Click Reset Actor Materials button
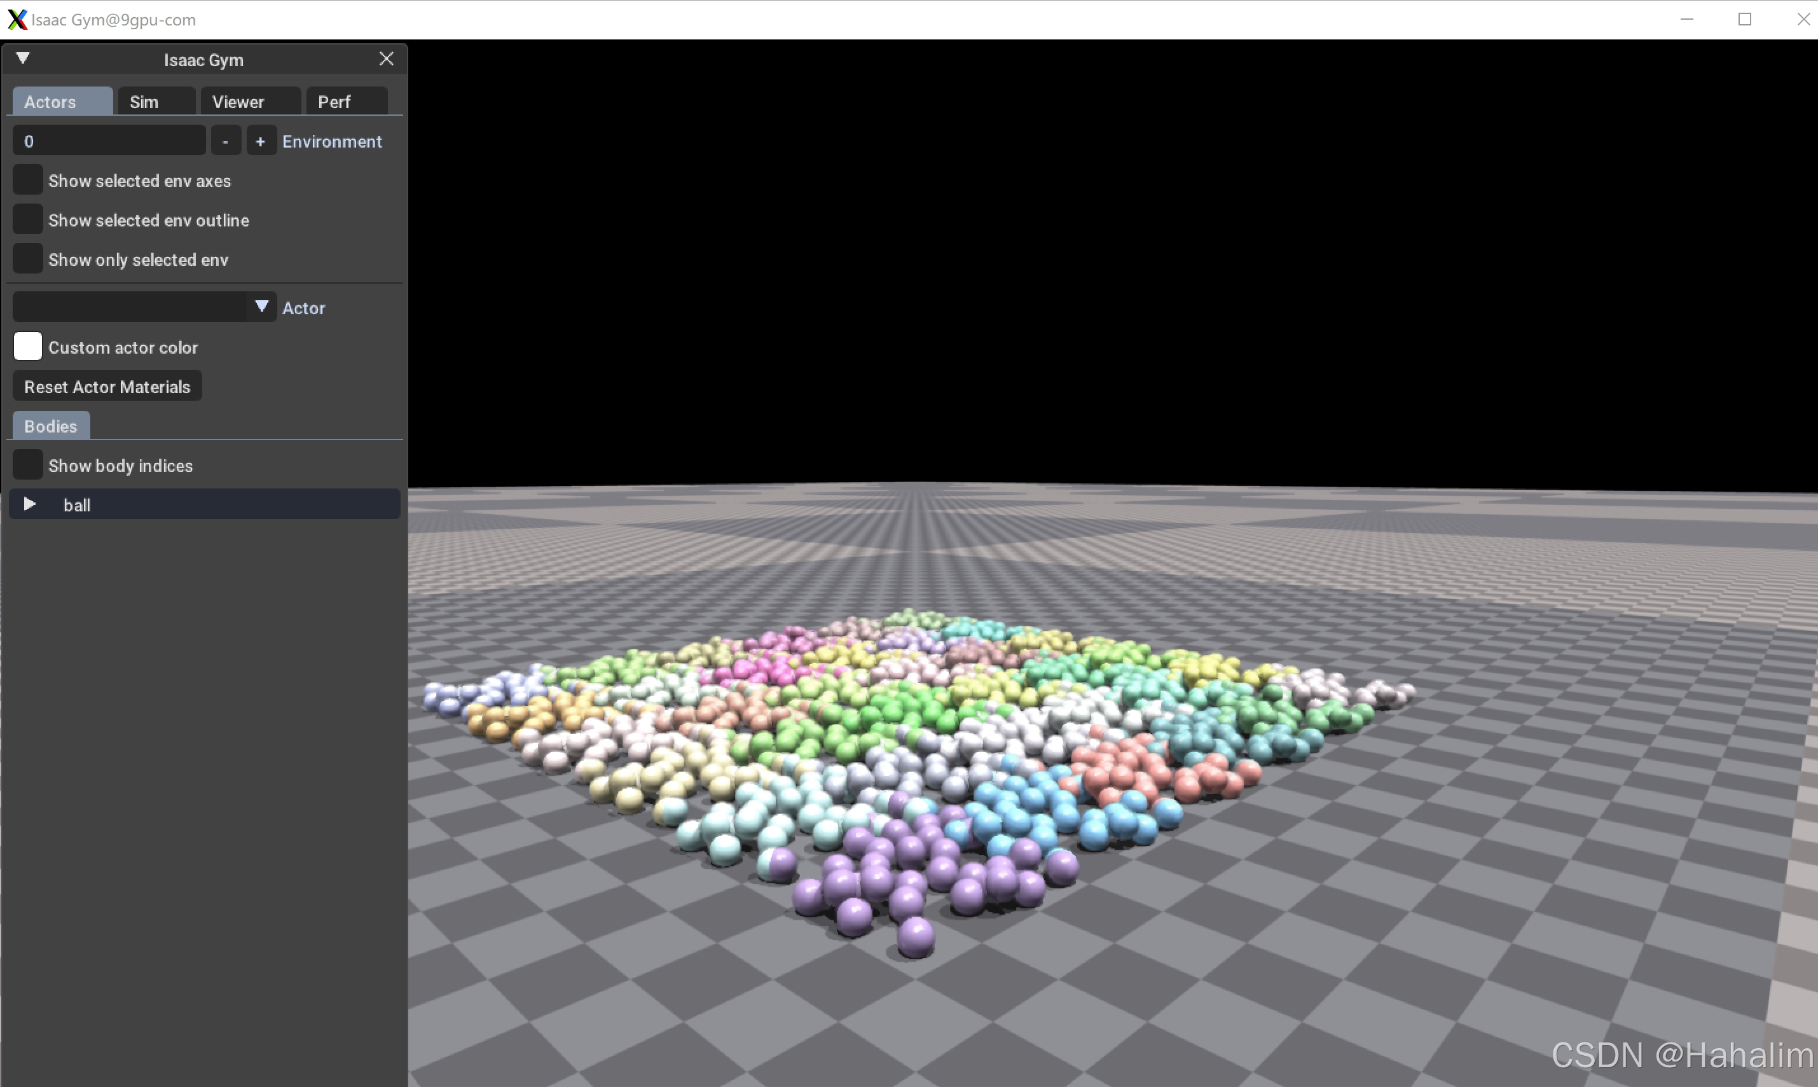 click(107, 387)
